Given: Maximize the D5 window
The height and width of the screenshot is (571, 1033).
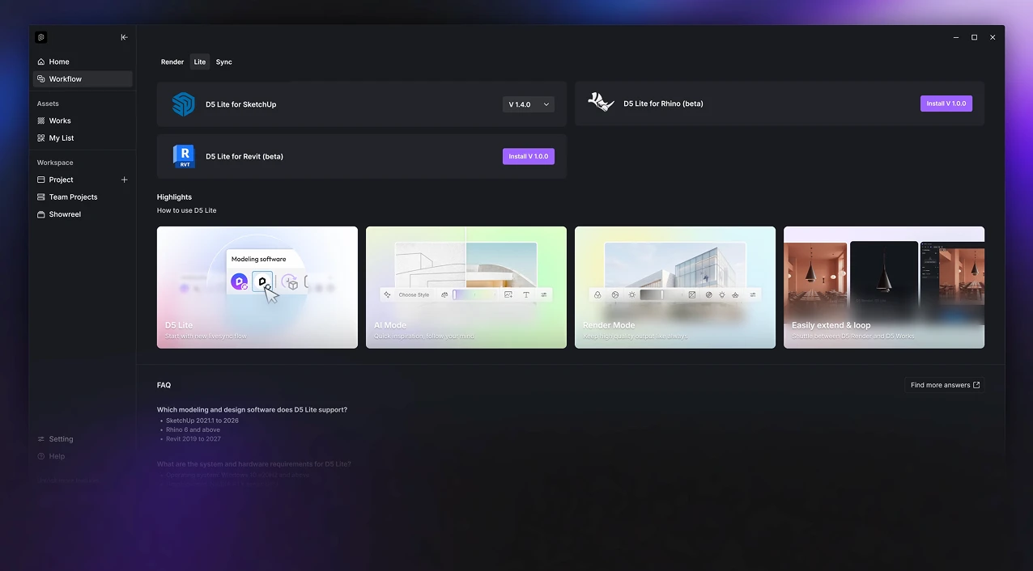Looking at the screenshot, I should pyautogui.click(x=974, y=37).
